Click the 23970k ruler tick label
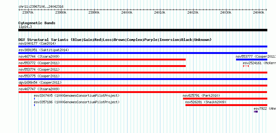The height and width of the screenshot is (133, 276). click(28, 12)
